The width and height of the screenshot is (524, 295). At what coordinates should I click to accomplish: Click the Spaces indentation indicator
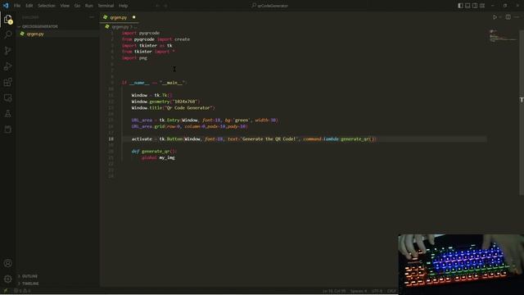pyautogui.click(x=359, y=291)
